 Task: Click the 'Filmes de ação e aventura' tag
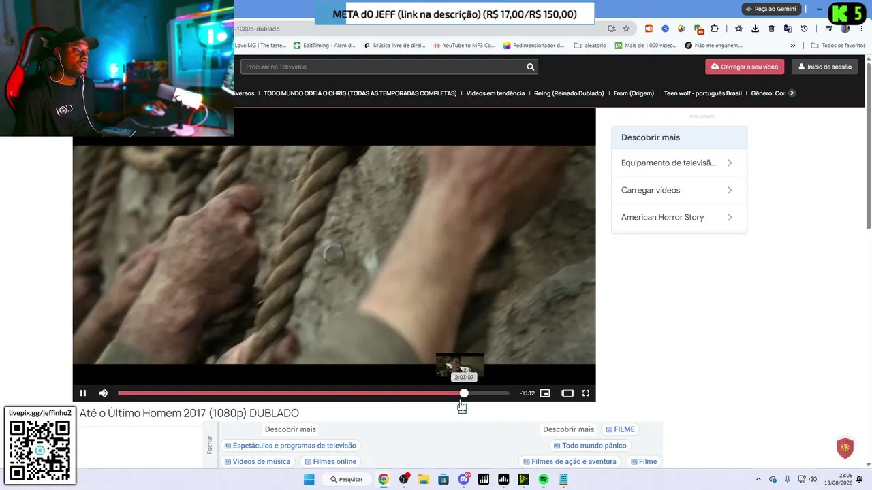click(x=570, y=461)
